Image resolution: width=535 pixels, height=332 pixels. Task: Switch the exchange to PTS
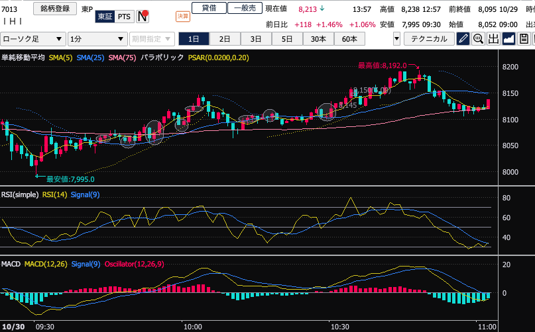pos(125,16)
